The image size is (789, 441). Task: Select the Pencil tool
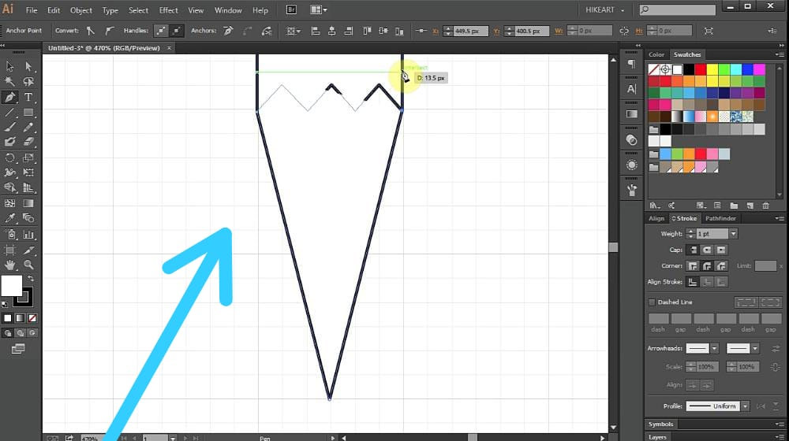pyautogui.click(x=28, y=128)
